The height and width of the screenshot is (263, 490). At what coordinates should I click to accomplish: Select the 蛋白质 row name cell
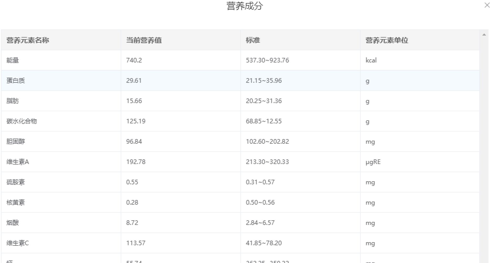pos(16,81)
